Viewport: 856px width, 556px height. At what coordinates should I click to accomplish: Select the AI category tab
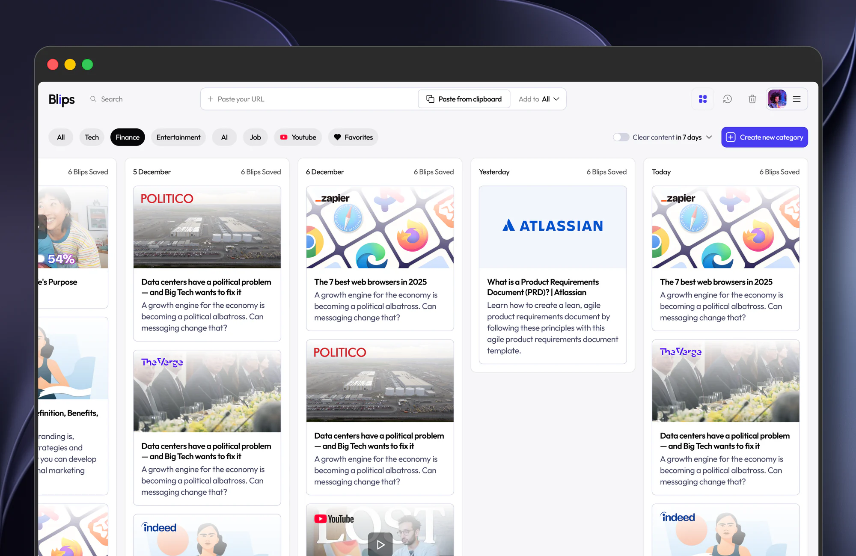tap(224, 137)
